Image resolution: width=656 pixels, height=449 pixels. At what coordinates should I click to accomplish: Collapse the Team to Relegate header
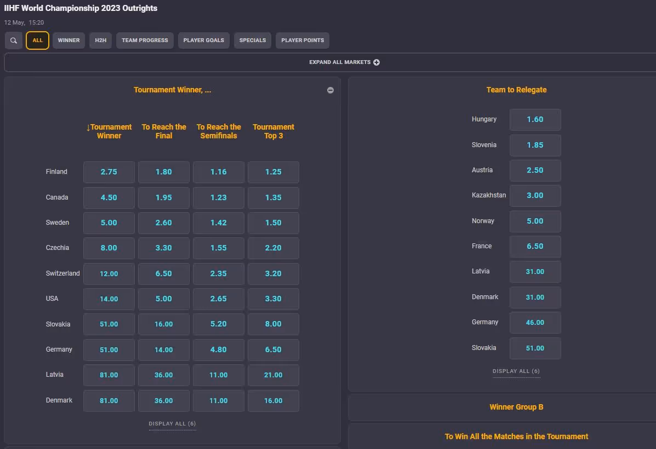click(516, 90)
